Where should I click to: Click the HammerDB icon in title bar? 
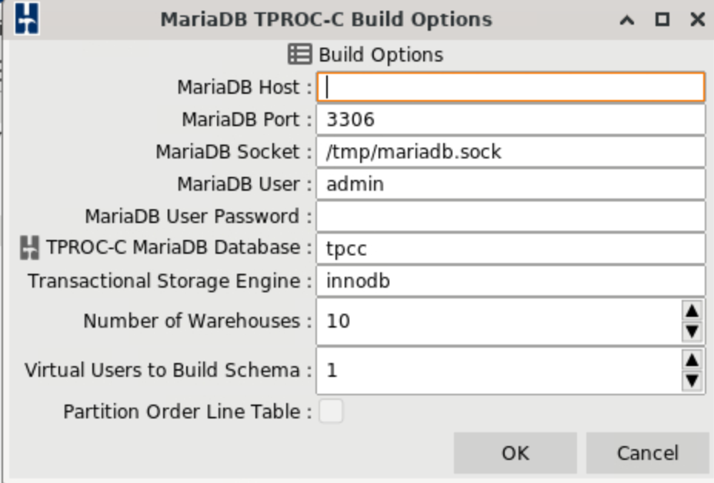click(27, 18)
